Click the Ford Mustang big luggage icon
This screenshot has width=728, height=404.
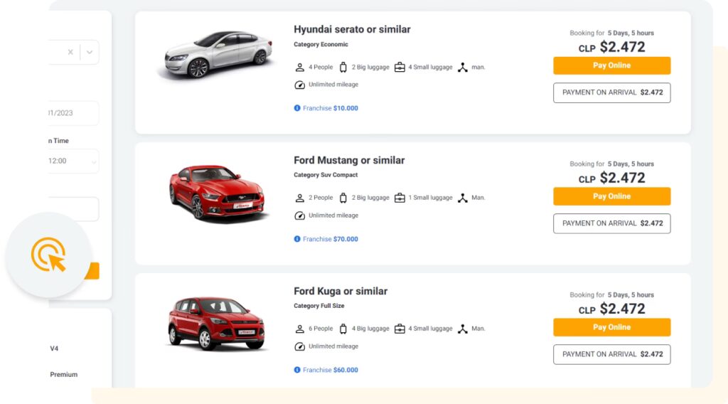343,198
